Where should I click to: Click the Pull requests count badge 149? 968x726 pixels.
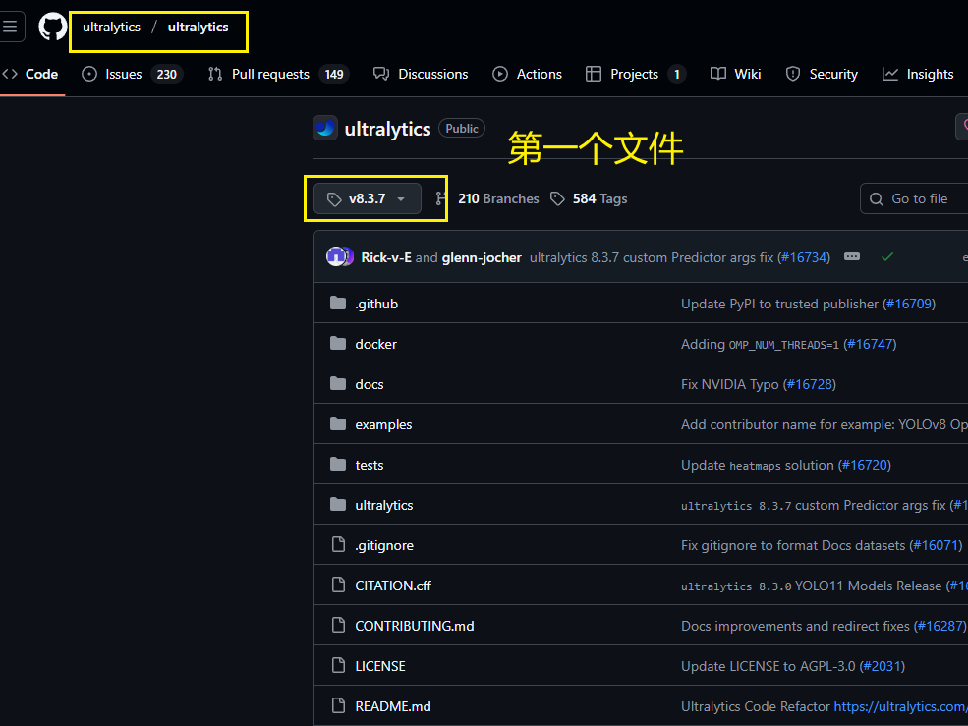(x=334, y=75)
